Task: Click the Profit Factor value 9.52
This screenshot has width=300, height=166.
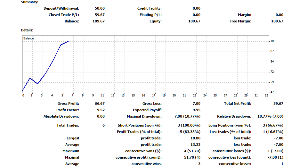Action: (101, 110)
